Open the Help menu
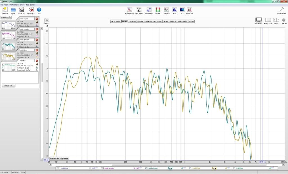 (27, 5)
